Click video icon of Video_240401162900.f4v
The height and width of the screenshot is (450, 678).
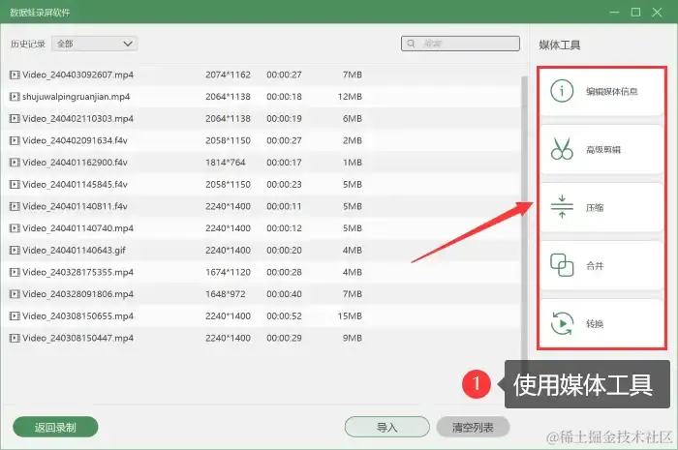(x=15, y=163)
